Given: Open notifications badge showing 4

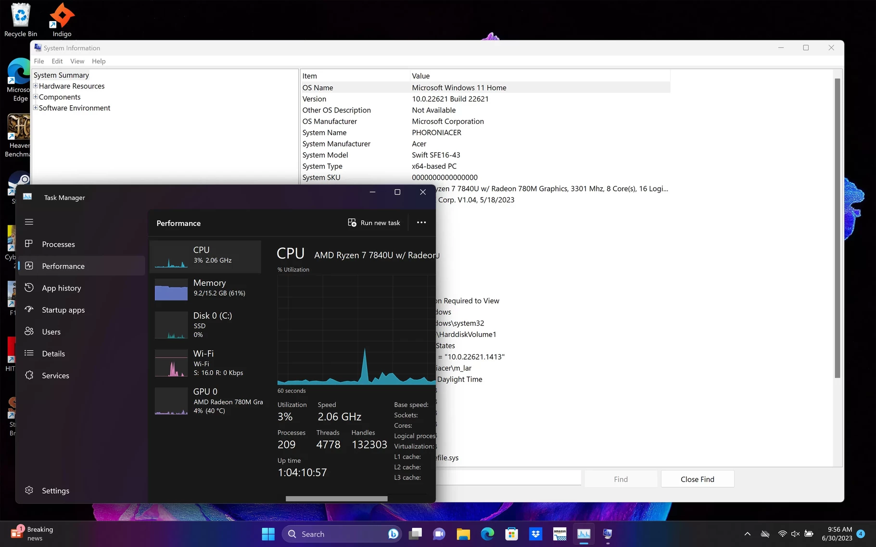Looking at the screenshot, I should [x=861, y=534].
